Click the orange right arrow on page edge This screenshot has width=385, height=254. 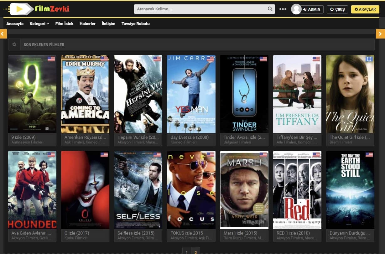[381, 34]
